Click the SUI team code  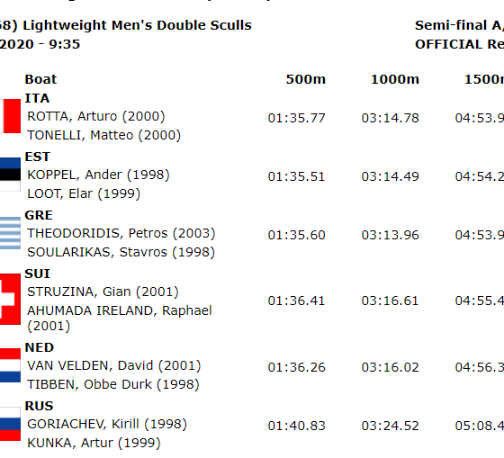(x=37, y=274)
